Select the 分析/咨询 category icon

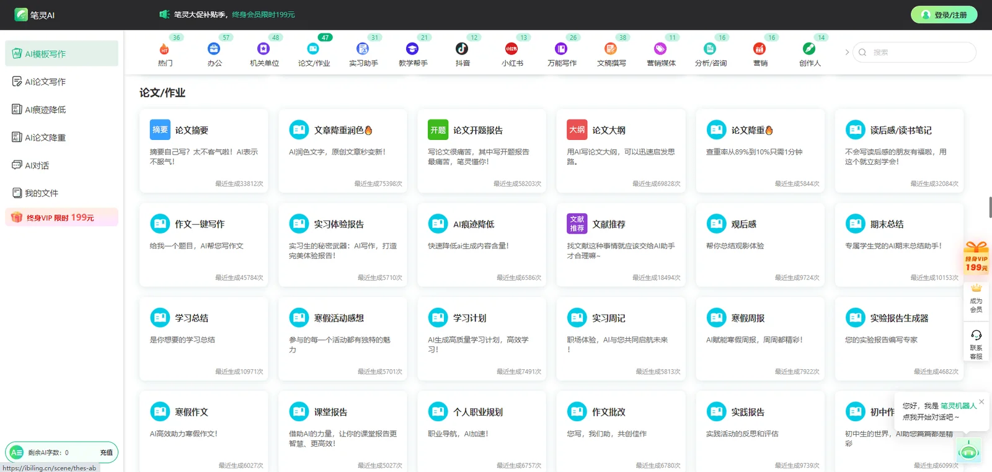click(710, 49)
